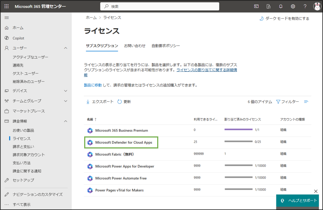Dismiss the help widget with X
323x210 pixels.
[316, 191]
